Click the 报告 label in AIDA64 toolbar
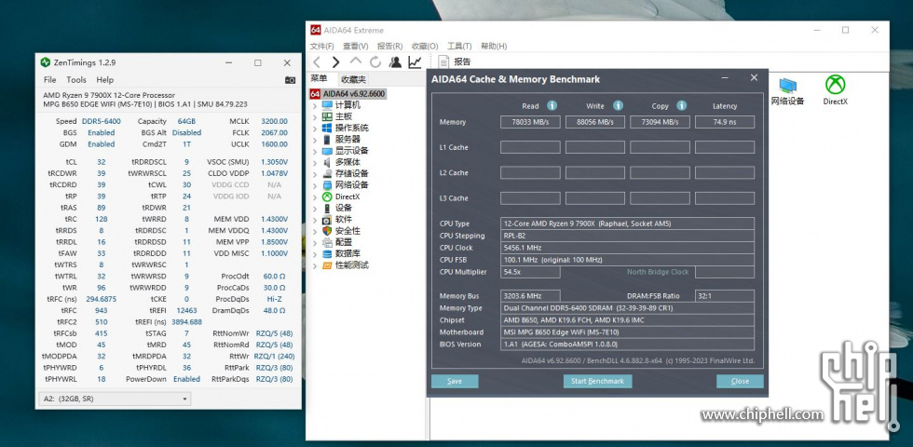Screen dimensions: 913x447 pyautogui.click(x=462, y=61)
